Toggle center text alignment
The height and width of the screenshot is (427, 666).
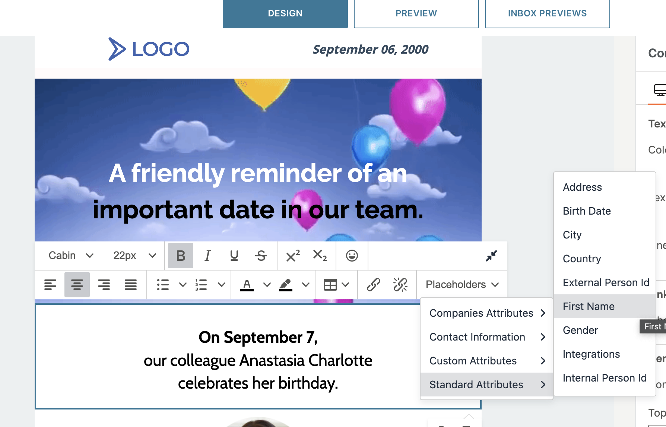click(77, 285)
